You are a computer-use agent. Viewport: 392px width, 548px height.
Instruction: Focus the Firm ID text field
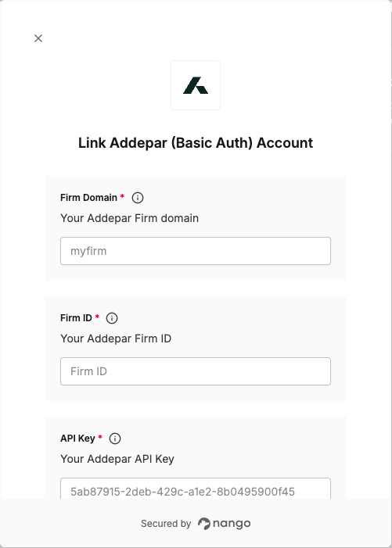[196, 371]
